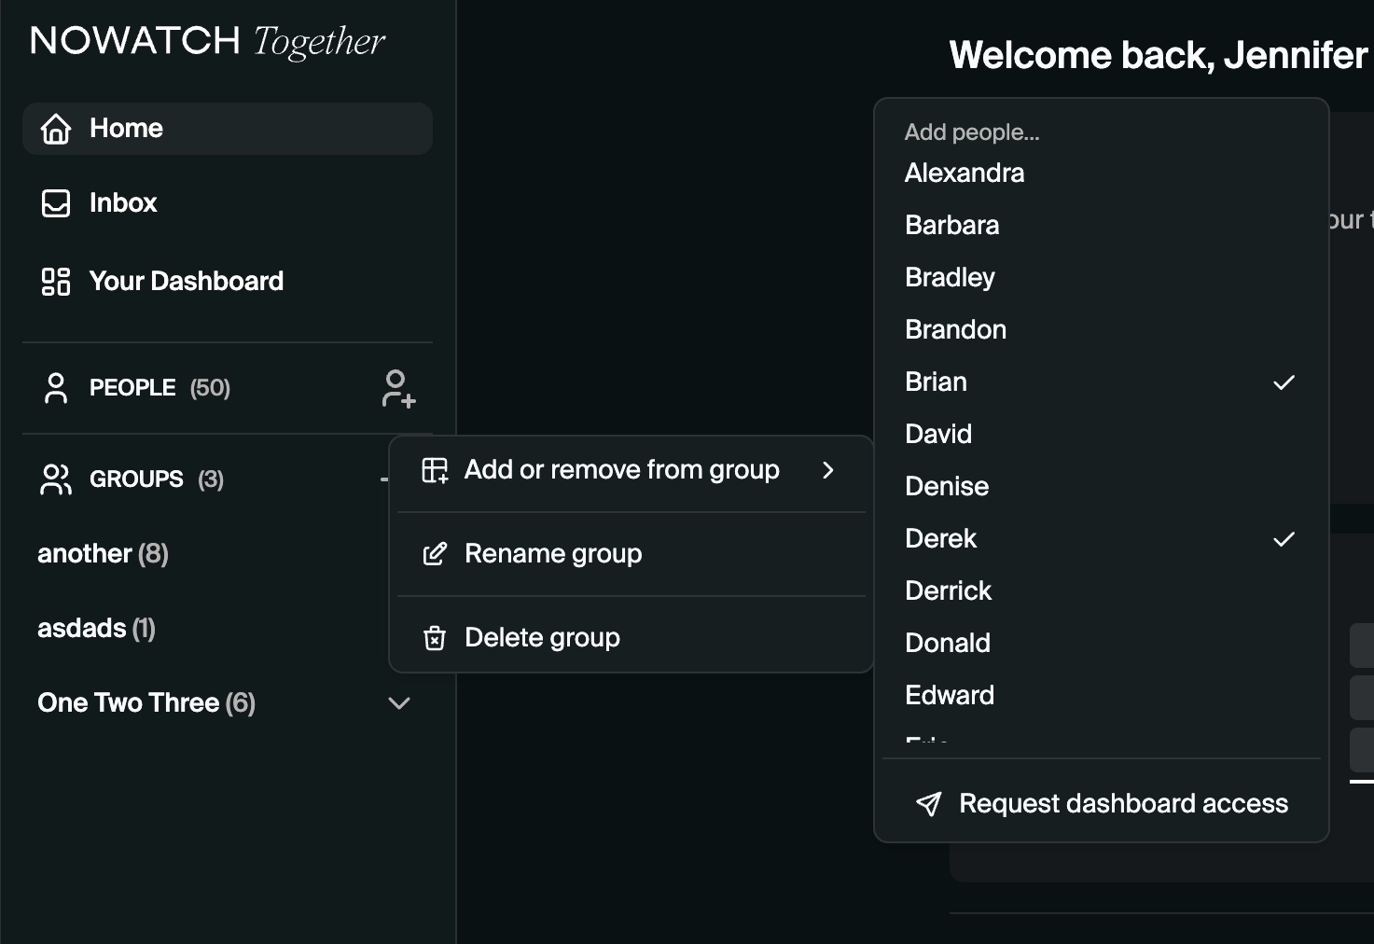Click the paper plane icon for dashboard access
1374x944 pixels.
929,804
